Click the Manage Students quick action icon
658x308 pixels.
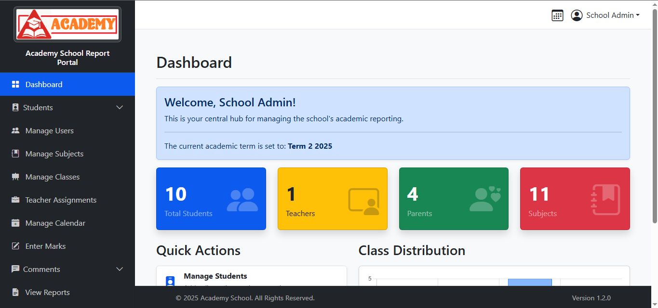pos(170,281)
